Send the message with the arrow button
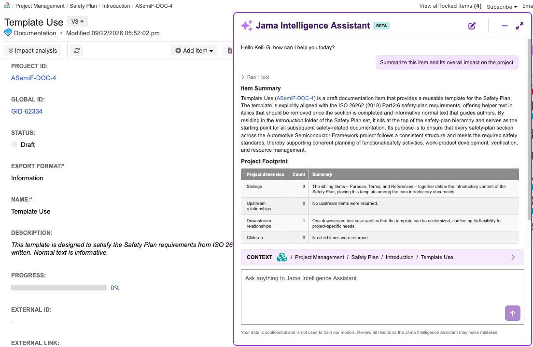Image resolution: width=533 pixels, height=347 pixels. (x=513, y=313)
